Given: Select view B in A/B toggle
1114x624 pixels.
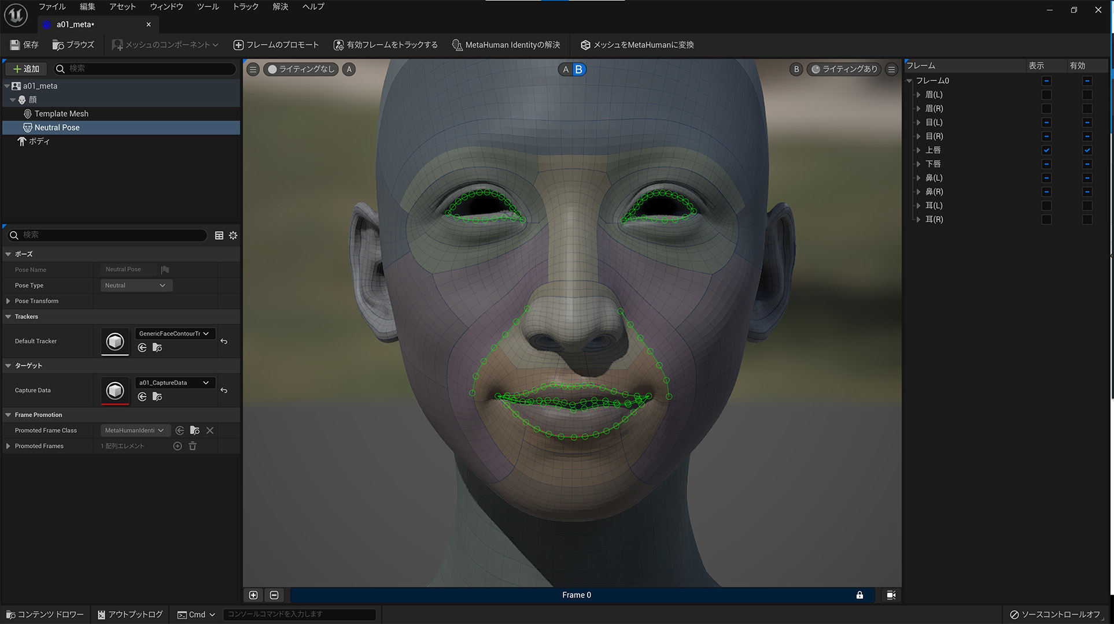Looking at the screenshot, I should tap(578, 69).
